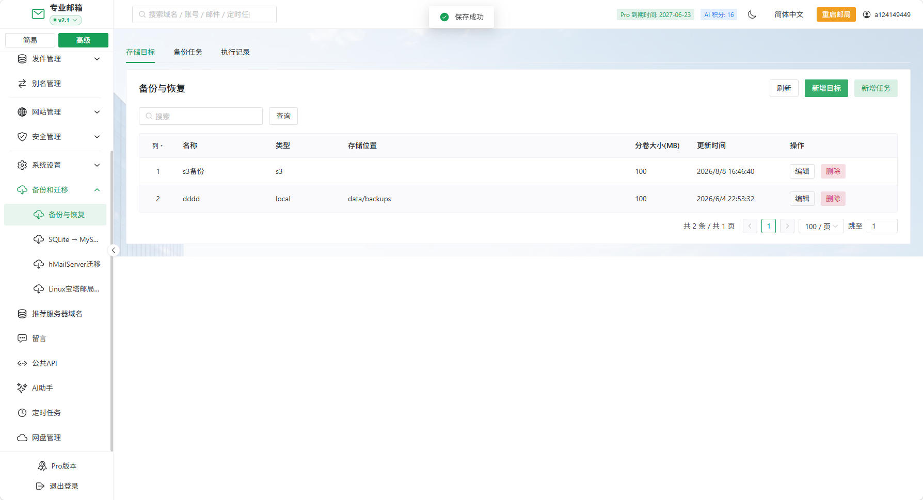923x500 pixels.
Task: Click the 系统设置 gear icon
Action: click(22, 165)
